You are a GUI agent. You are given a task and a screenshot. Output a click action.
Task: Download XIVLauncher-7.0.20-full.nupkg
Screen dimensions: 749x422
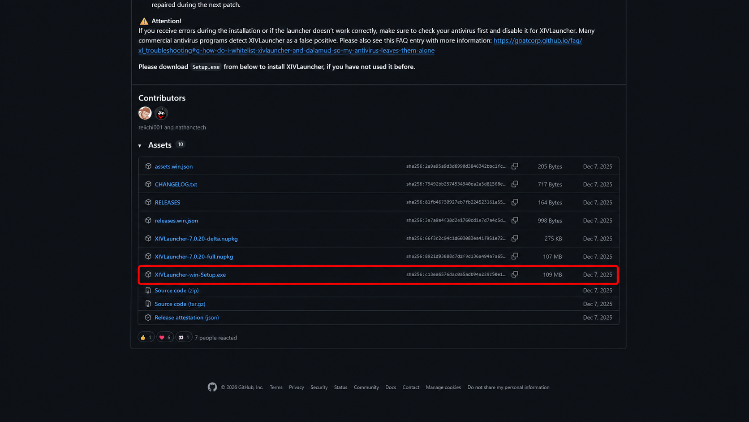194,257
